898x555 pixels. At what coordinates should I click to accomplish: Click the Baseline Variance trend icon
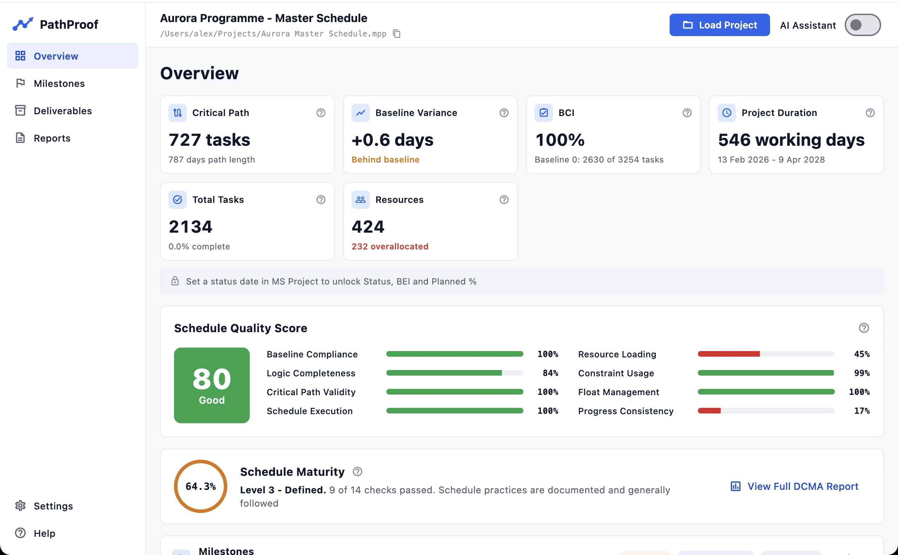361,113
